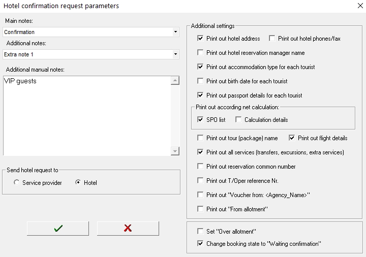Confirm with the green checkmark button
Viewport: 366px width, 257px height.
pos(58,229)
